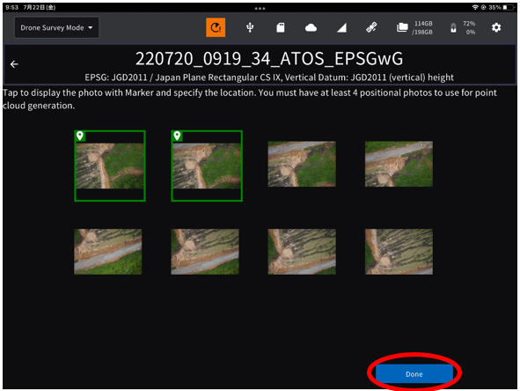
Task: Open the settings gear icon
Action: [x=496, y=27]
